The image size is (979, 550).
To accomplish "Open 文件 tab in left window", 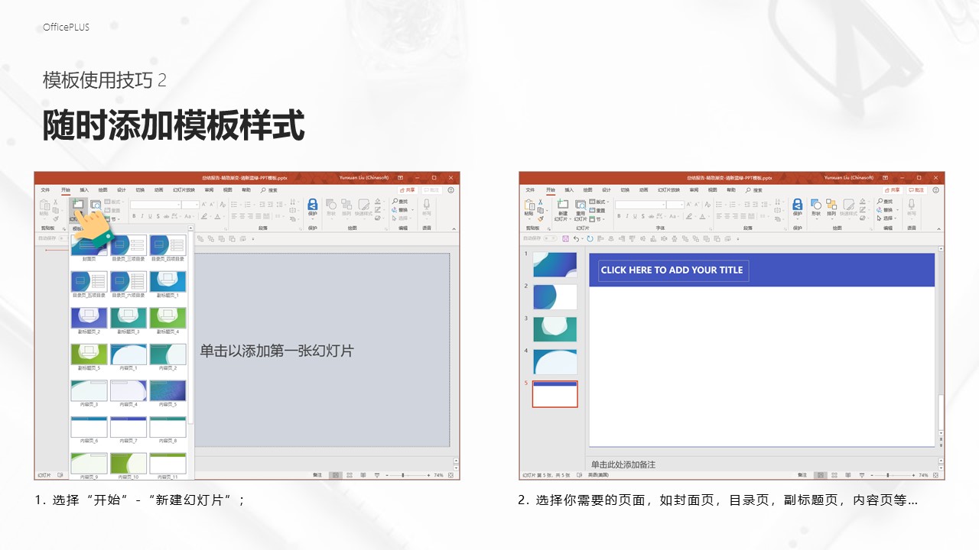I will point(45,190).
